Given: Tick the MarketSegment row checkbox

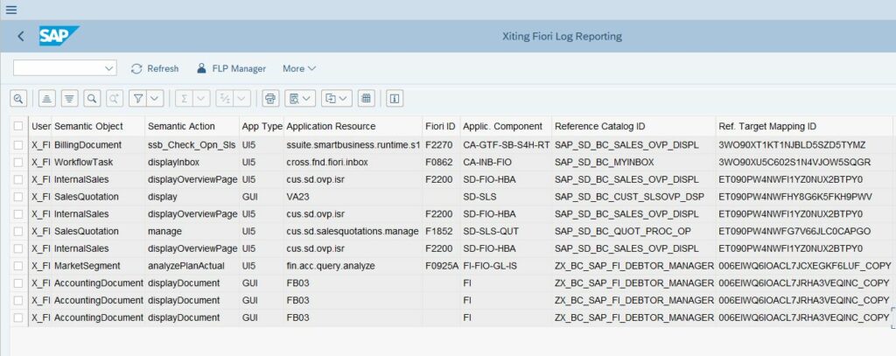Looking at the screenshot, I should pyautogui.click(x=18, y=266).
